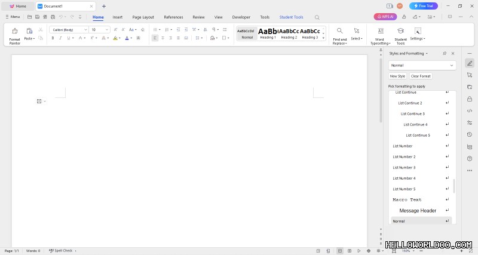Click the New Style button

pos(397,76)
